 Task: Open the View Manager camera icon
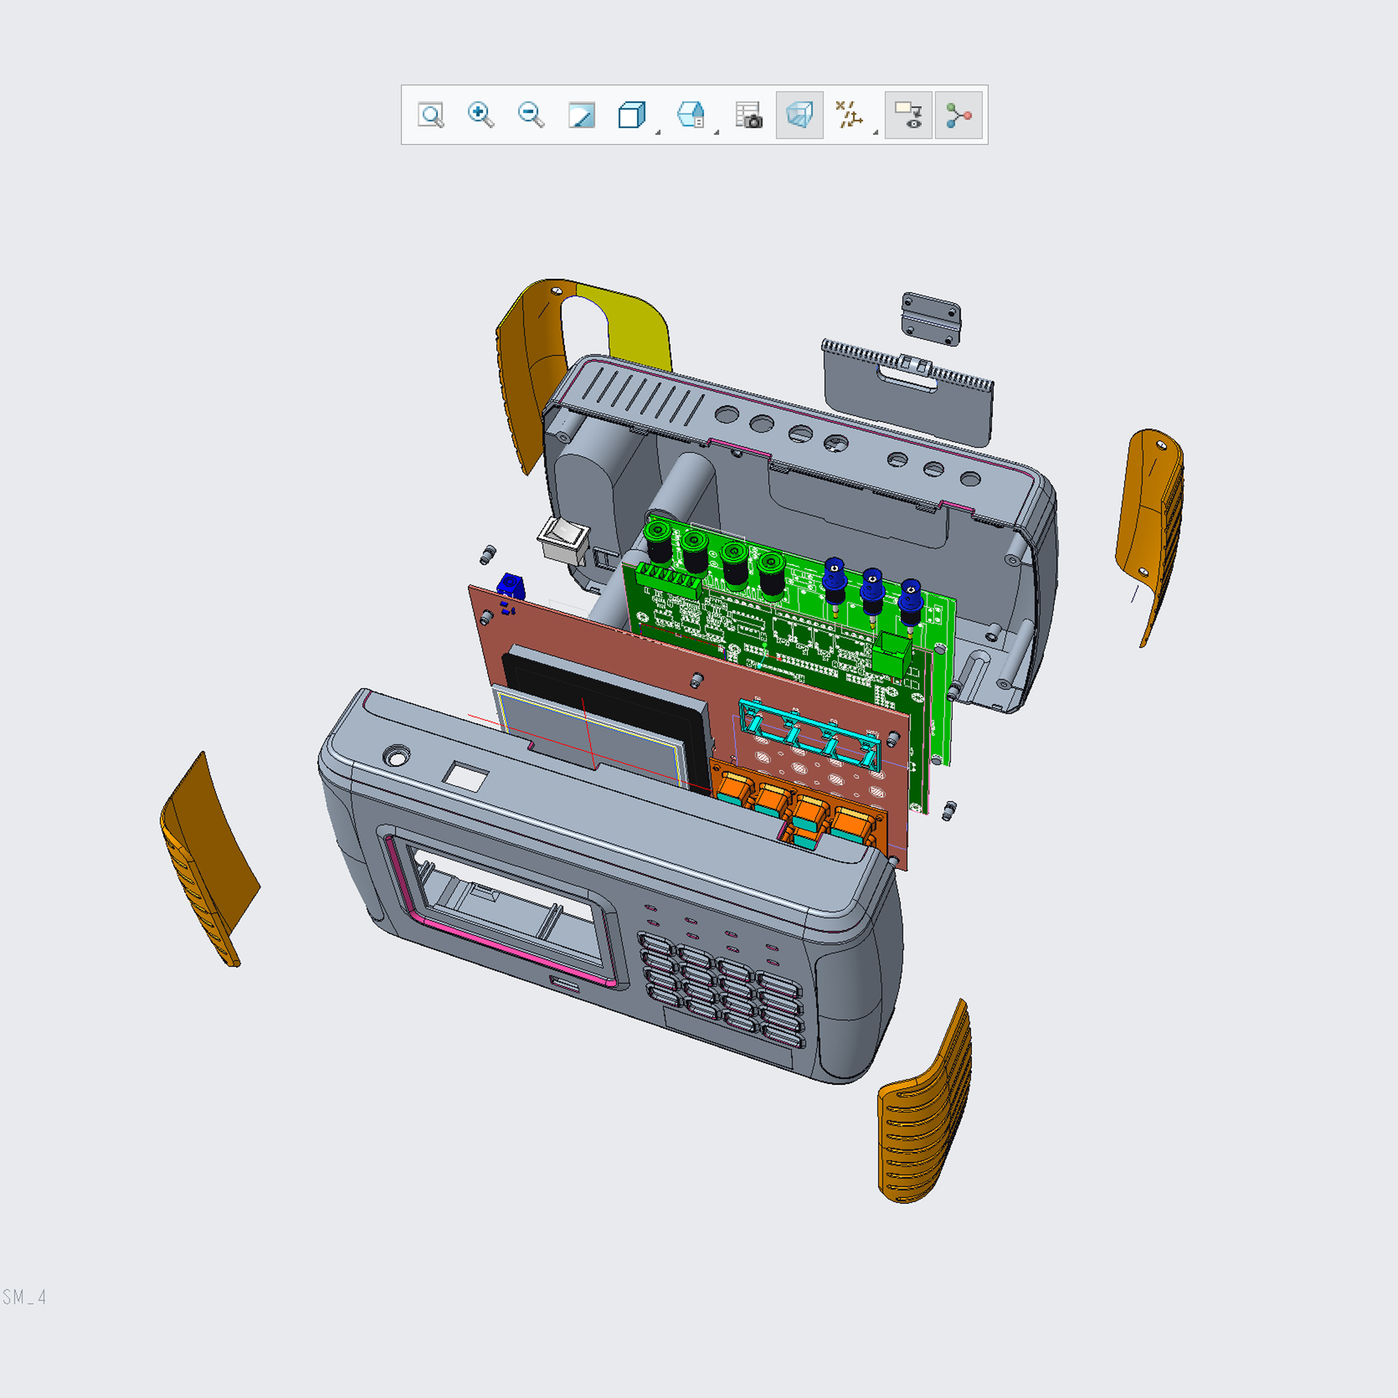749,115
